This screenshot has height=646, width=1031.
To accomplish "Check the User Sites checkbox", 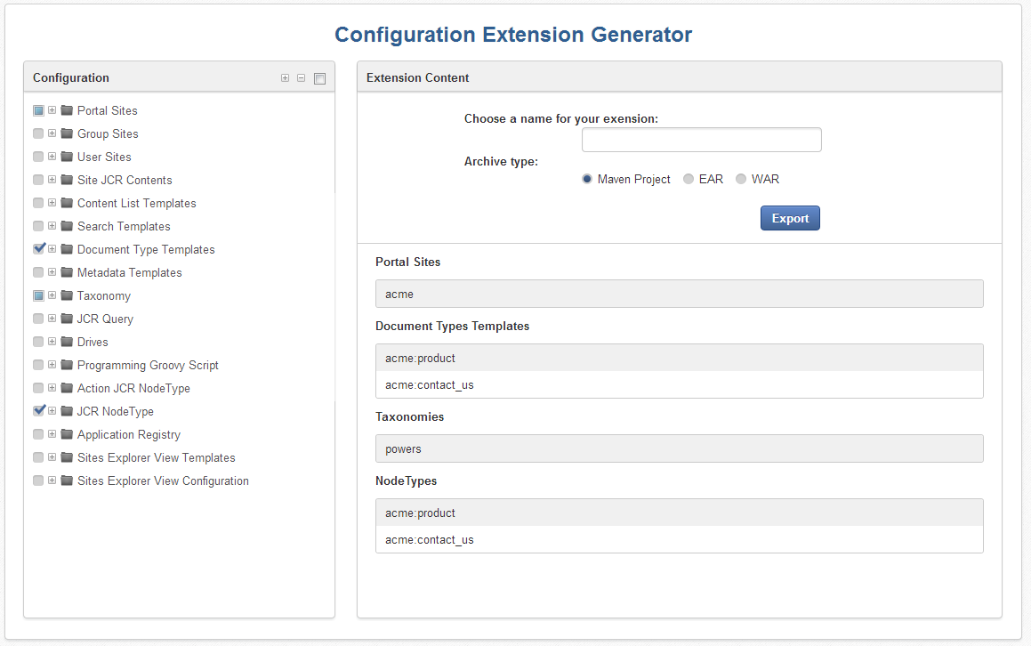I will pos(39,157).
